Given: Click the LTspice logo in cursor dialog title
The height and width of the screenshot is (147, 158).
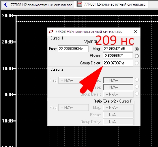Looking at the screenshot, I should click(x=51, y=32).
